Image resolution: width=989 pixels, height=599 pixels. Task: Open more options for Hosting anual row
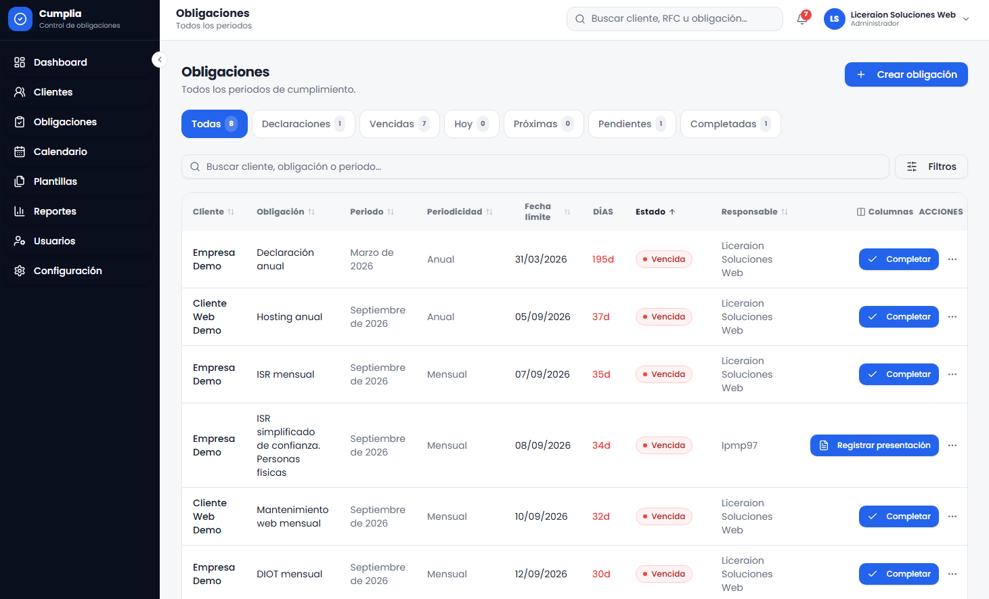coord(952,317)
